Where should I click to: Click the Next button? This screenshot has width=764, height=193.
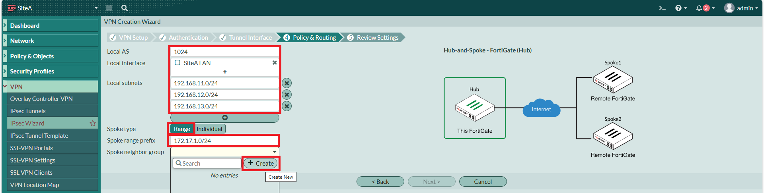pos(432,181)
